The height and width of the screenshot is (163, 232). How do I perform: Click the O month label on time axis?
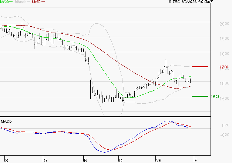[x=45, y=161]
